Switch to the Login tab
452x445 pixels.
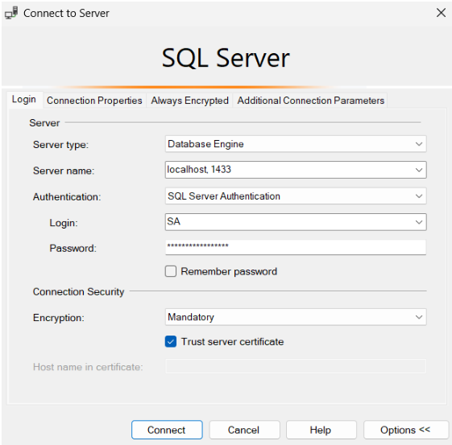pos(24,99)
